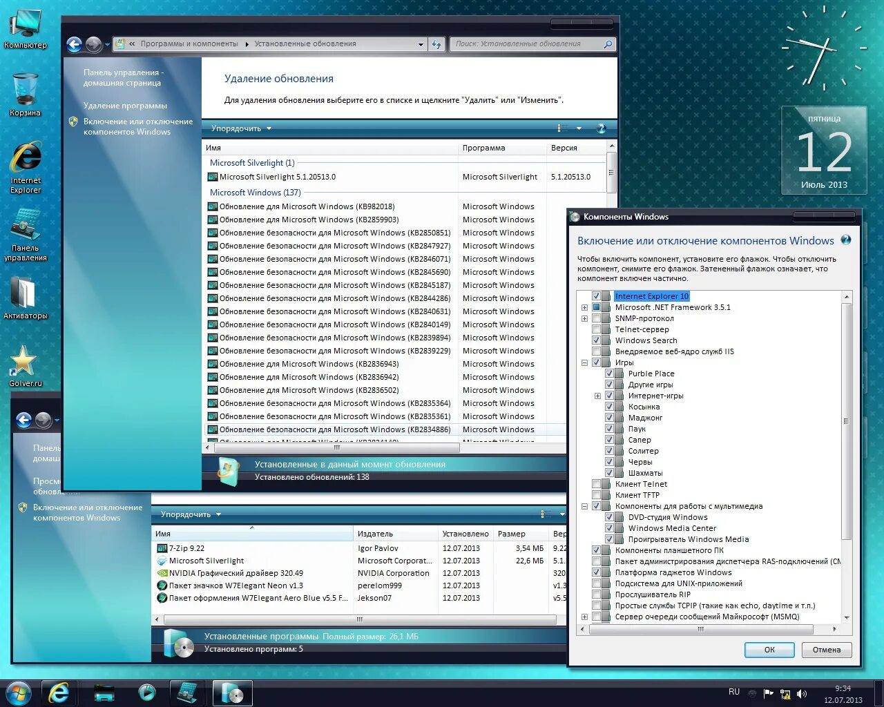
Task: Expand Сервер очереди сообщений Майкрософт node
Action: coord(585,617)
